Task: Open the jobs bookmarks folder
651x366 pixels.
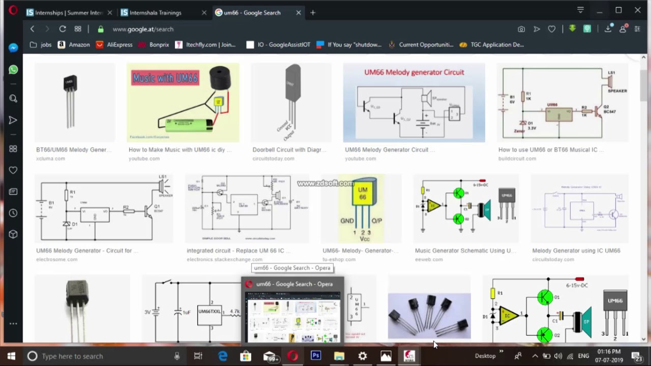Action: click(41, 45)
